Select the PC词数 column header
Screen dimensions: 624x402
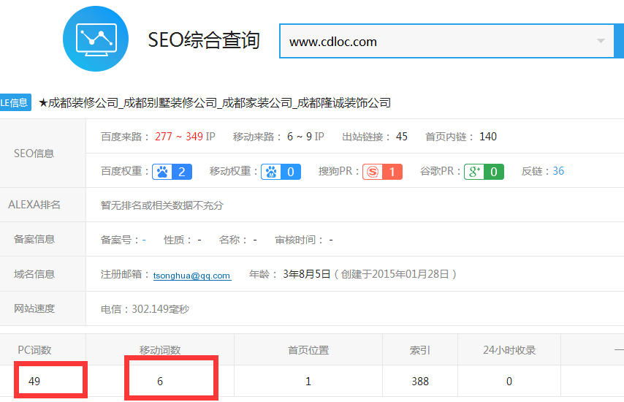click(34, 350)
